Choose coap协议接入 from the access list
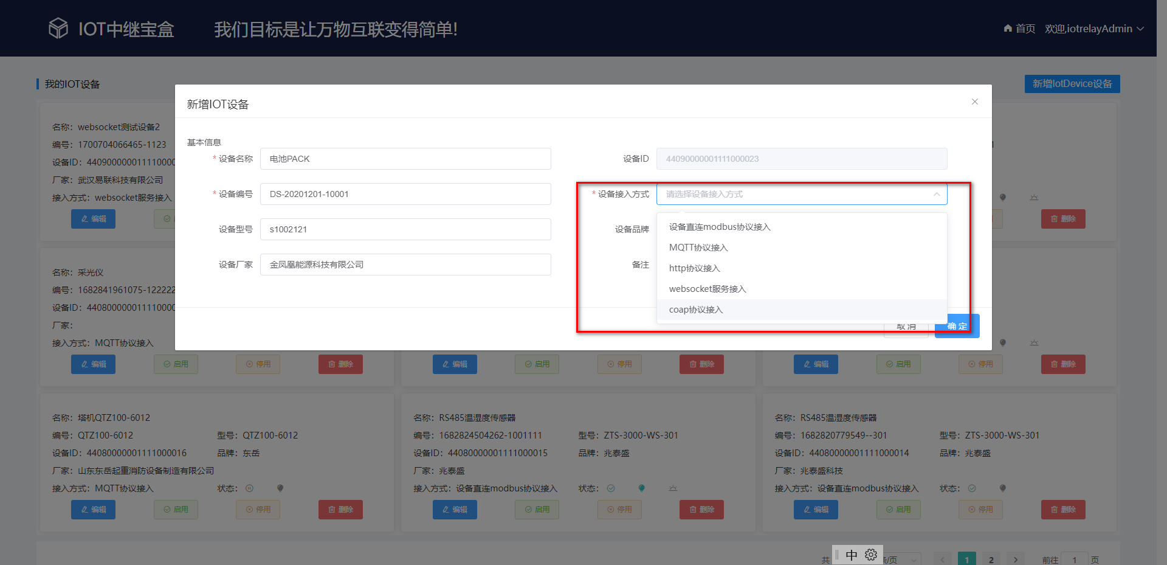The image size is (1167, 565). pyautogui.click(x=695, y=310)
